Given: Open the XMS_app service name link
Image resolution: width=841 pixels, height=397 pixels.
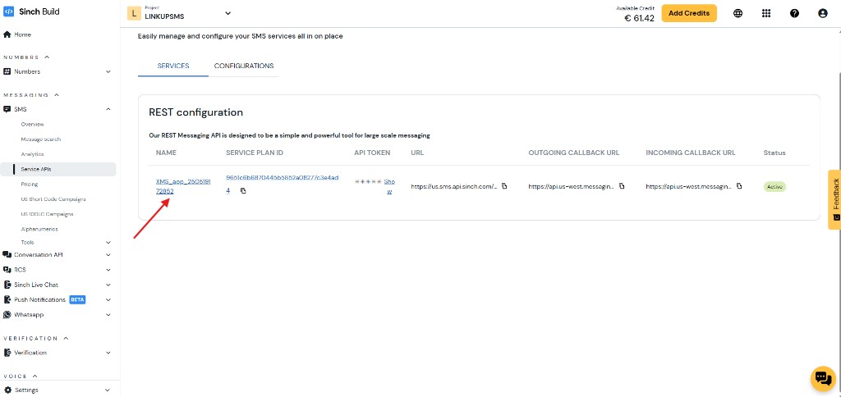Looking at the screenshot, I should [x=183, y=186].
